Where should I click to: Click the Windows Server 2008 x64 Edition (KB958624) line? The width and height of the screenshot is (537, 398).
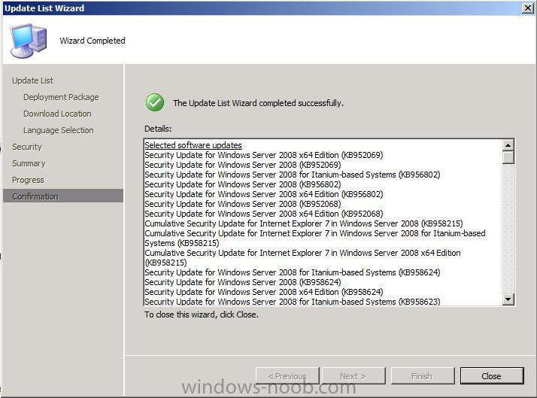[264, 292]
